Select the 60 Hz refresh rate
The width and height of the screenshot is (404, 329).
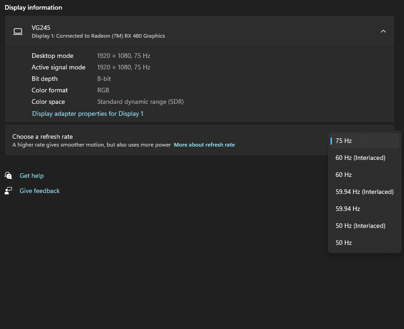[343, 175]
